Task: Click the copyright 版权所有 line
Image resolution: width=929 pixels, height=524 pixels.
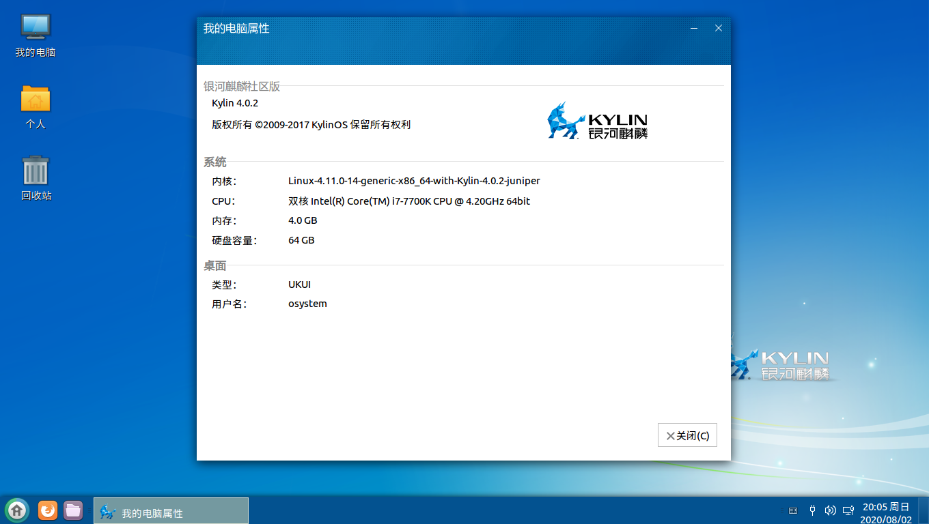Action: click(311, 125)
